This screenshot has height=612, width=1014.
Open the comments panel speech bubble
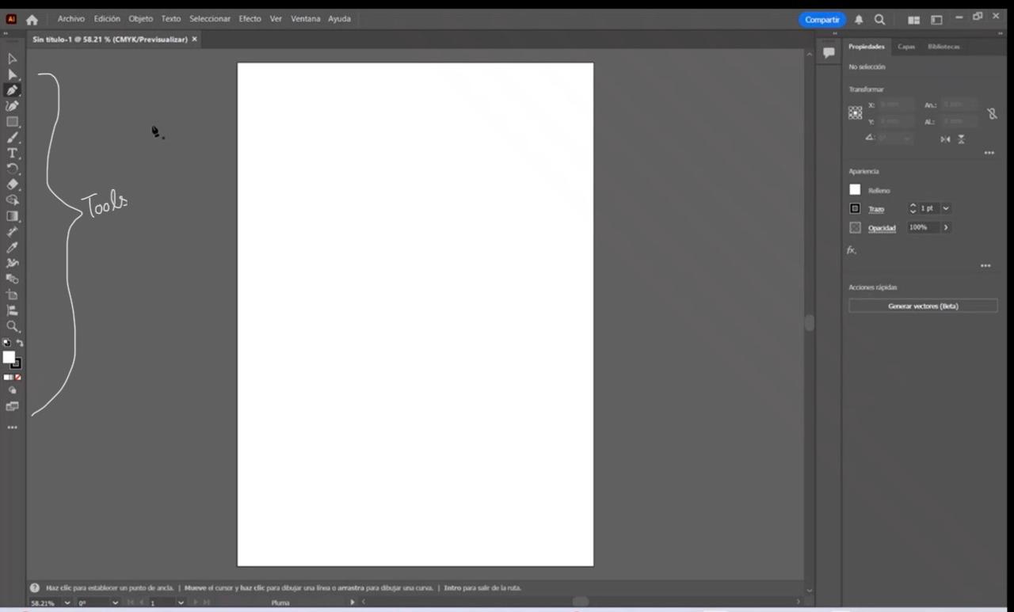pyautogui.click(x=829, y=52)
